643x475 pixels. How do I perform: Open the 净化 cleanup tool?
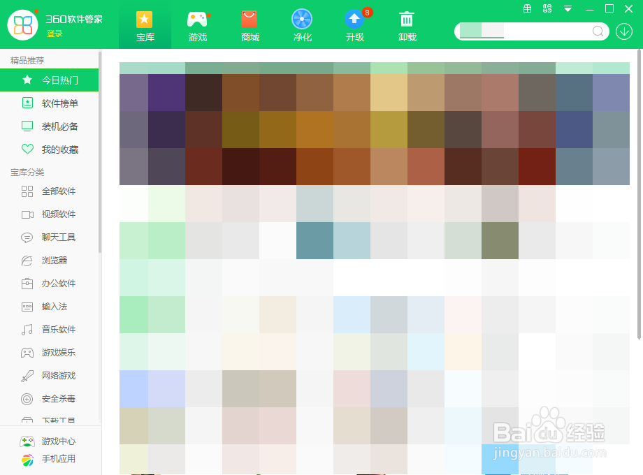(x=302, y=24)
